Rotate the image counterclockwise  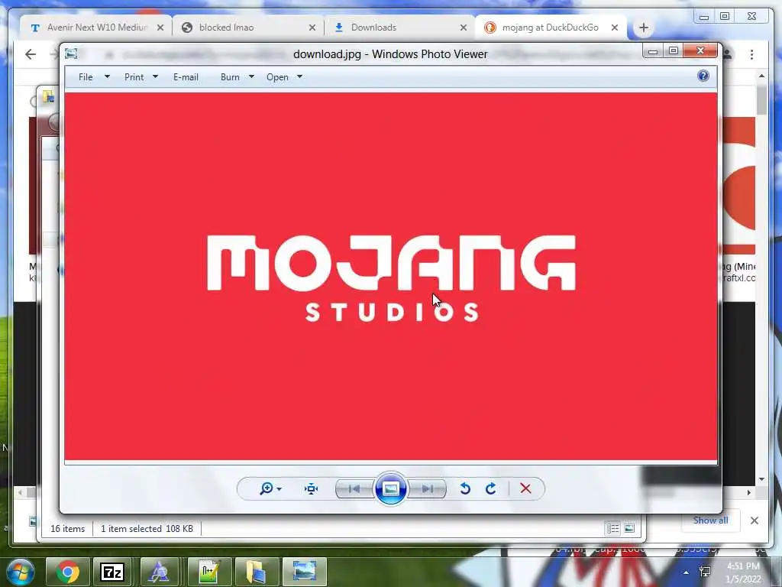(465, 488)
